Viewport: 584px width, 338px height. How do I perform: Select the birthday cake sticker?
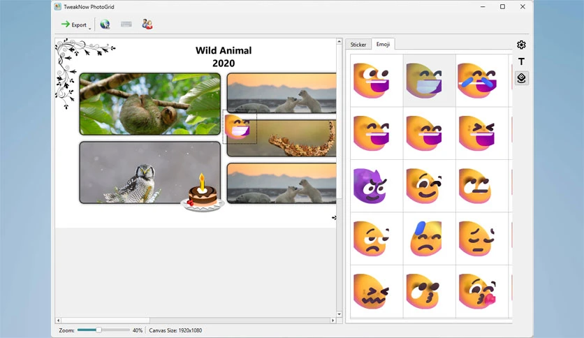coord(203,193)
